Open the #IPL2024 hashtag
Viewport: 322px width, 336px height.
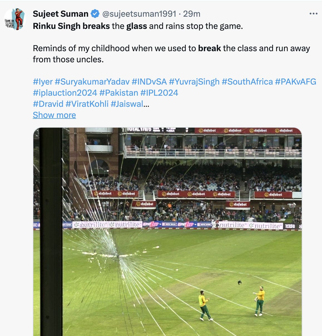pos(159,93)
